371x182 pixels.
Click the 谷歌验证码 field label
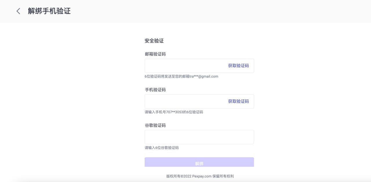coord(155,125)
